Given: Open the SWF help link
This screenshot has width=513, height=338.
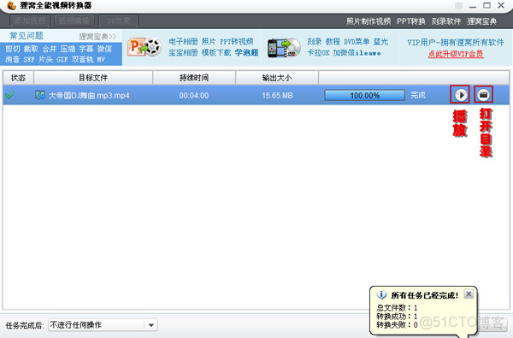Looking at the screenshot, I should click(x=29, y=60).
